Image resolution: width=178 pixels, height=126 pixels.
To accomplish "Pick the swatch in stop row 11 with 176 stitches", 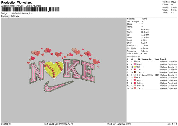I will 135,88.
